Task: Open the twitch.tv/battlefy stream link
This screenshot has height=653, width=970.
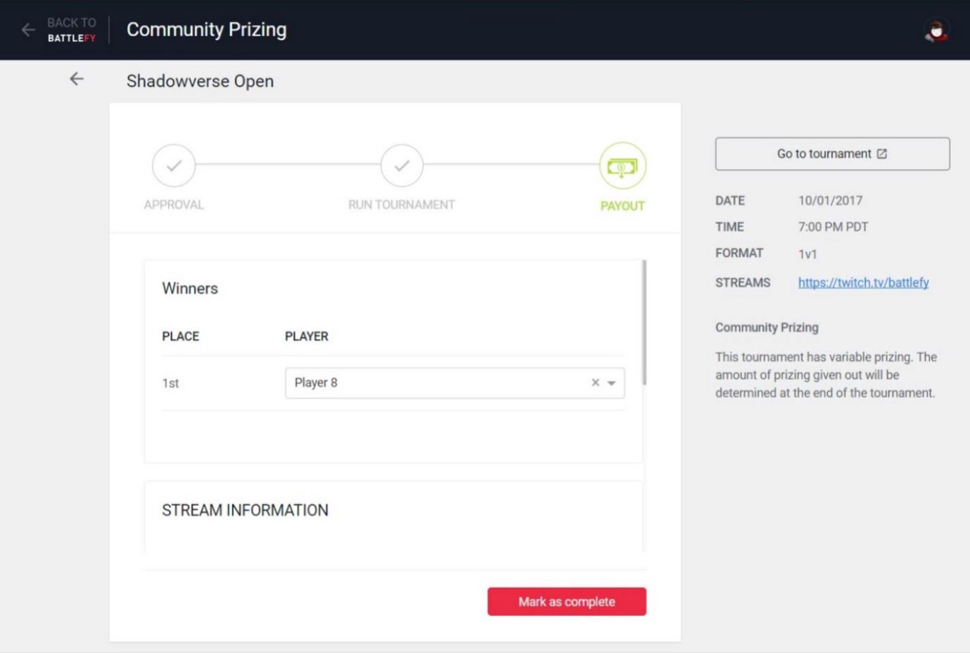Action: [x=863, y=283]
